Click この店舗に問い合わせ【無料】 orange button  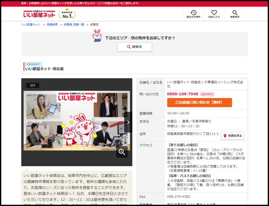point(200,103)
